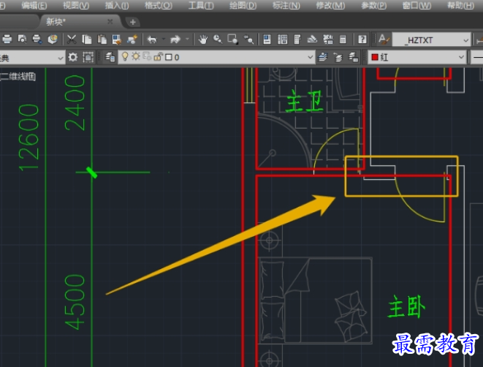This screenshot has height=367, width=483.
Task: Click the Publish printer icon
Action: click(x=37, y=39)
